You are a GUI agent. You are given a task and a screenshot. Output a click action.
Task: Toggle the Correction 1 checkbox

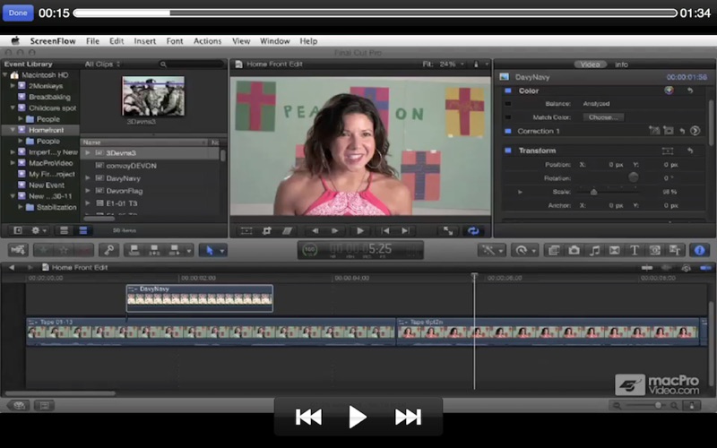pos(507,131)
